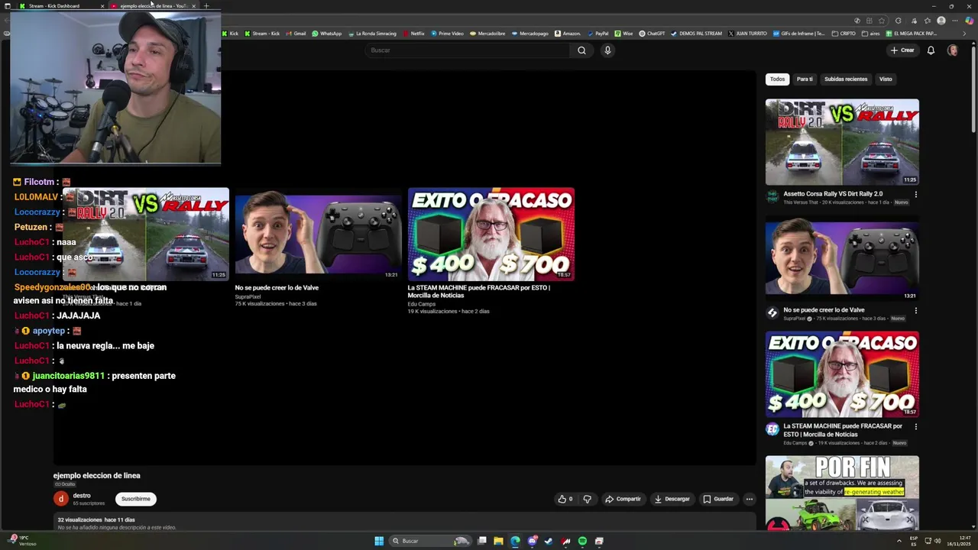This screenshot has height=550, width=978.
Task: Click the Compartir button
Action: point(623,499)
